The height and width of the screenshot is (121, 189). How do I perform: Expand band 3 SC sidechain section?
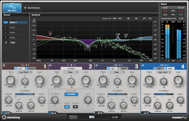[x=99, y=113]
